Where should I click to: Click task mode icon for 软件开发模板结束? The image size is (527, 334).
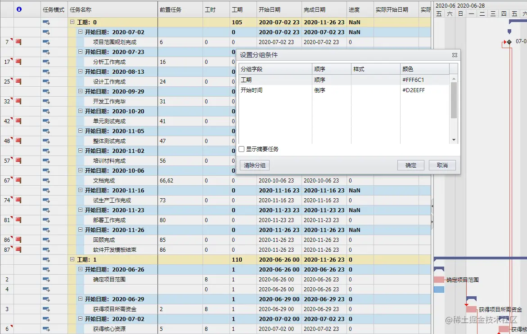coord(46,250)
